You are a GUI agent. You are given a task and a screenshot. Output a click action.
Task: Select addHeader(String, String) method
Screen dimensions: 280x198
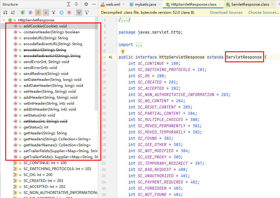click(x=50, y=98)
